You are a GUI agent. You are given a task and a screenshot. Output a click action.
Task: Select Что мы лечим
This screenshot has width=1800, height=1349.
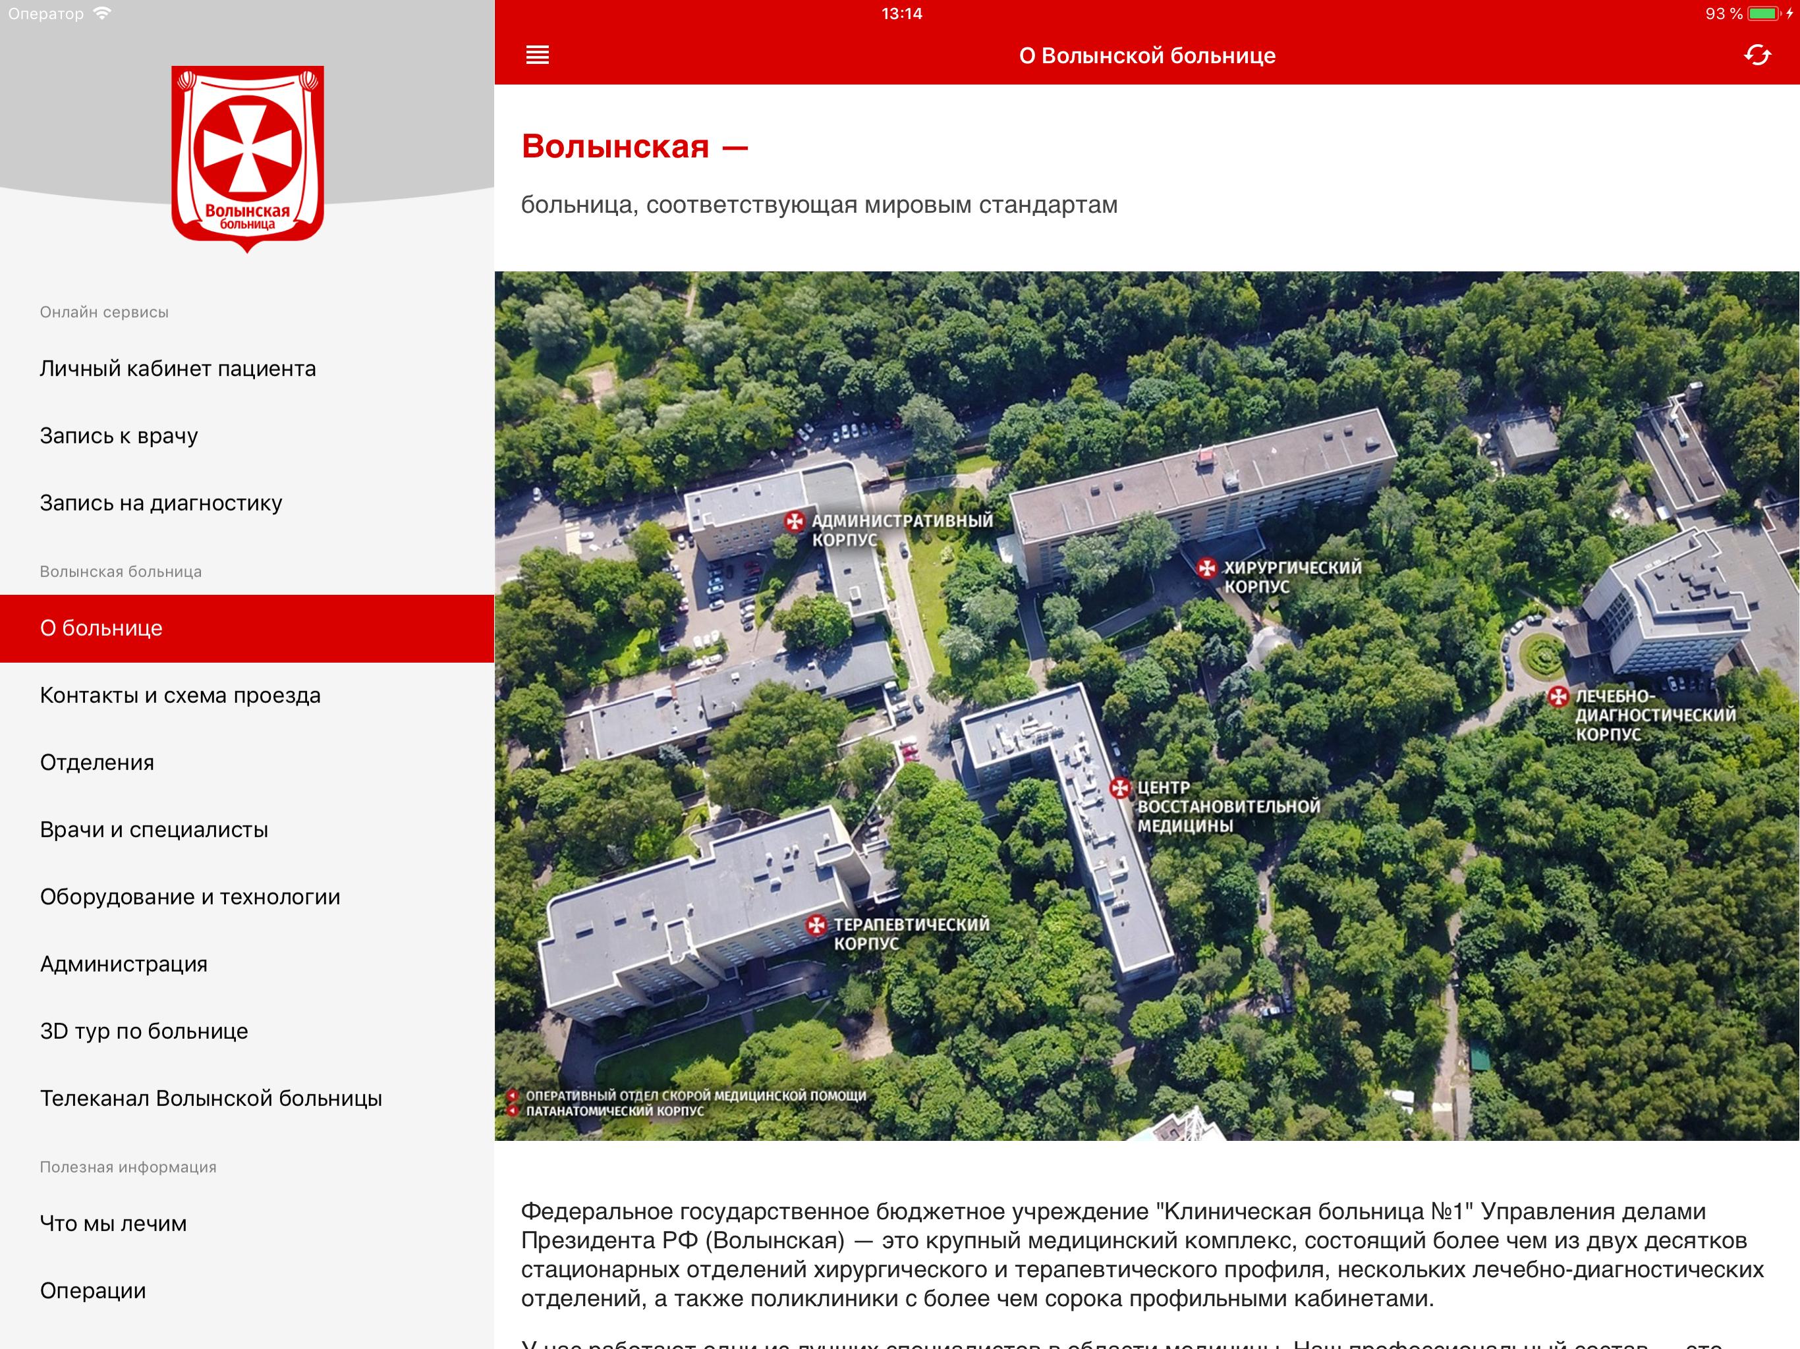tap(246, 1224)
